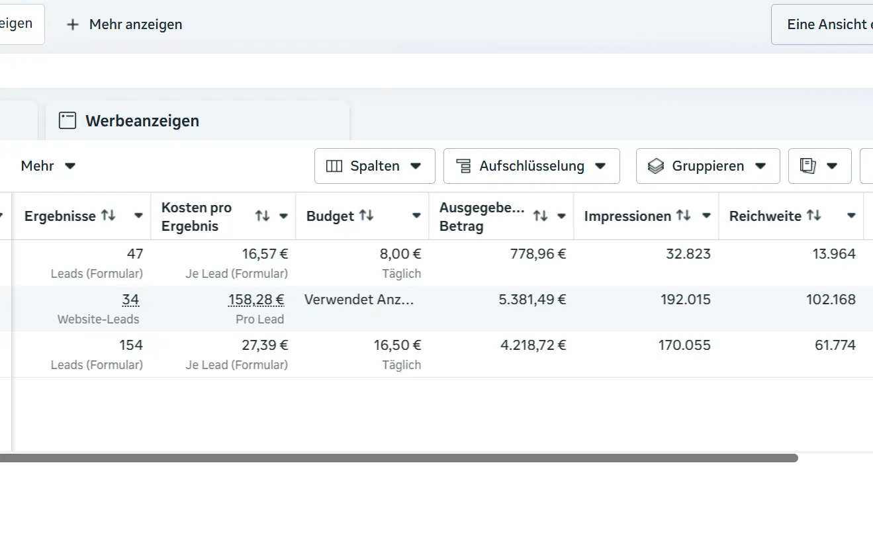
Task: Select the 778,96 € spent amount
Action: (x=538, y=254)
